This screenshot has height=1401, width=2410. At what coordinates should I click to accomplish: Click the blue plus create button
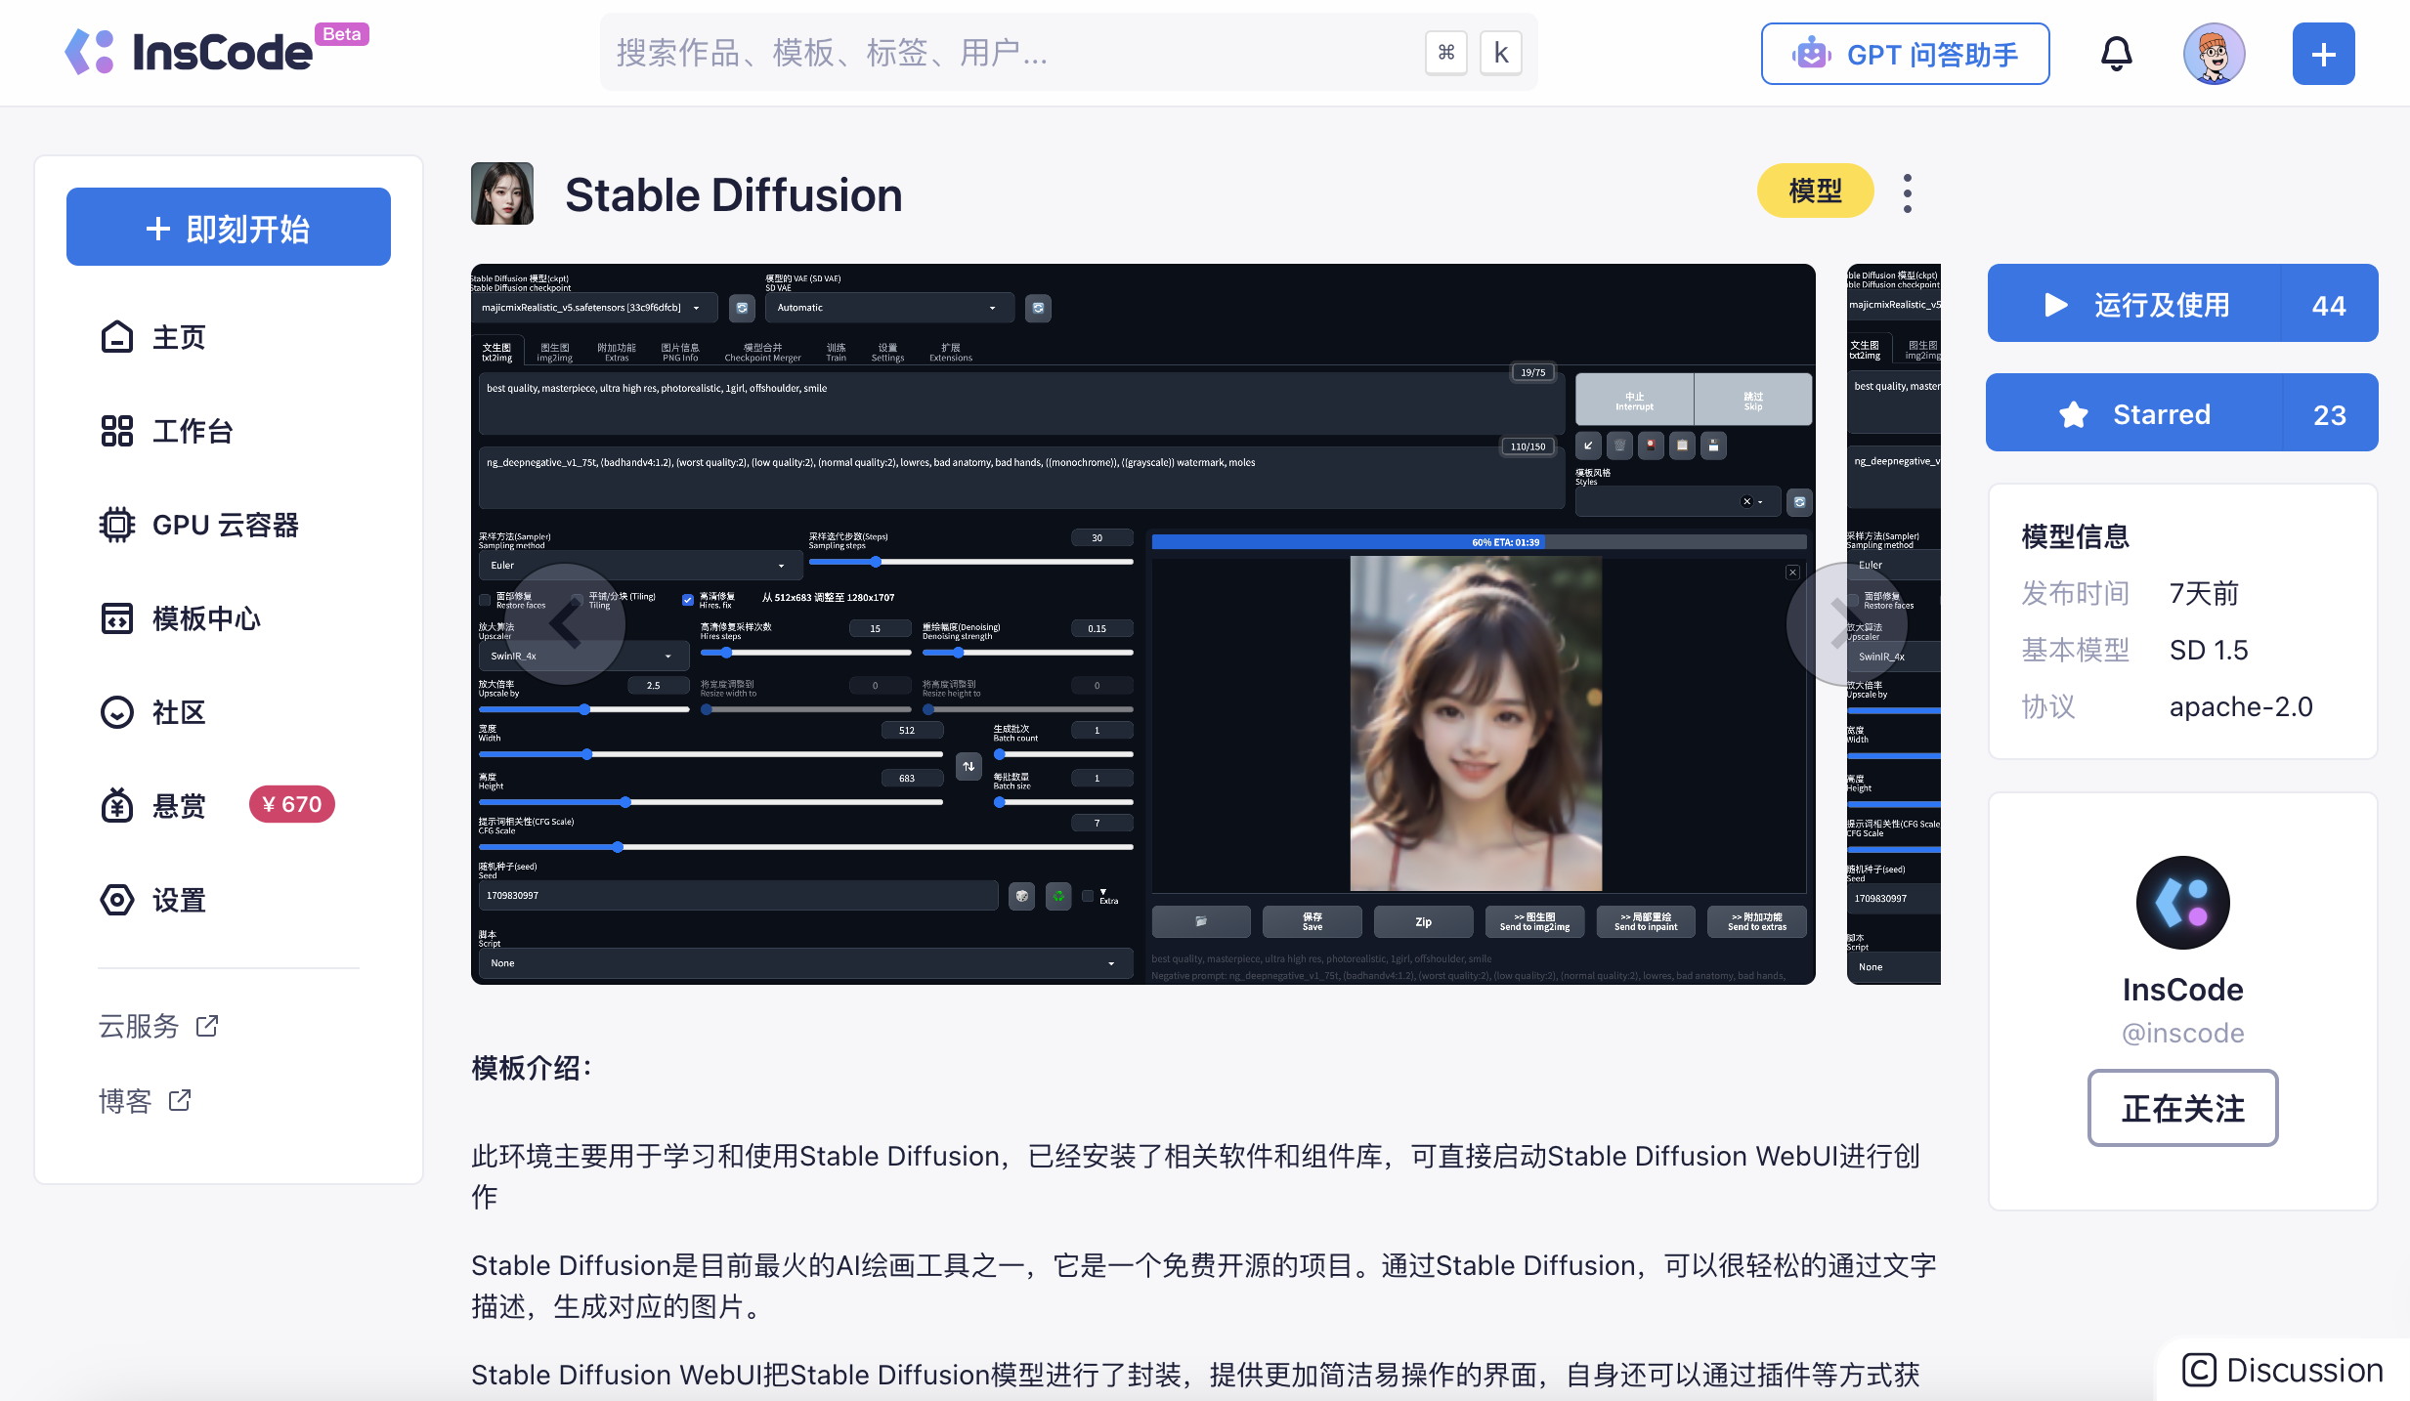[2323, 54]
